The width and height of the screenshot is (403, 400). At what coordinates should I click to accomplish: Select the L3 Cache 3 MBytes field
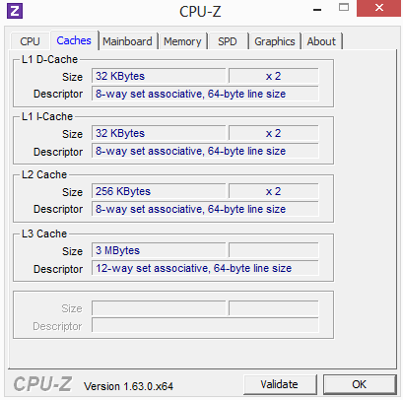159,250
